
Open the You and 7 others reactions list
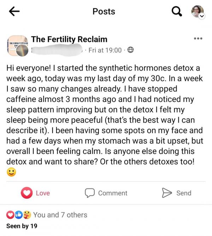point(60,215)
